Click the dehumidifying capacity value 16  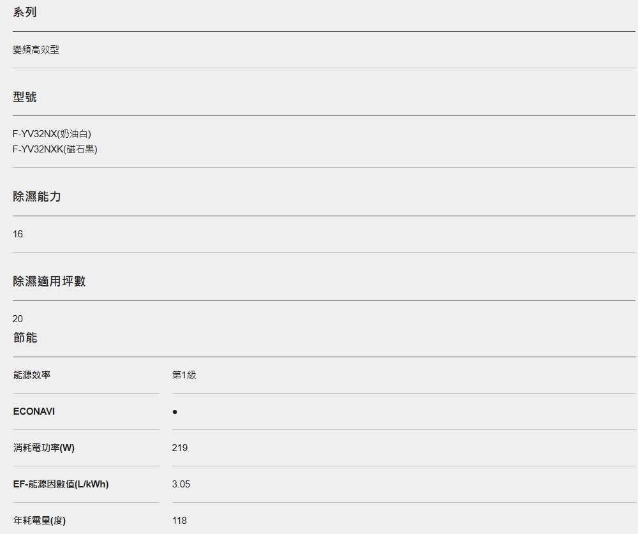pyautogui.click(x=18, y=234)
